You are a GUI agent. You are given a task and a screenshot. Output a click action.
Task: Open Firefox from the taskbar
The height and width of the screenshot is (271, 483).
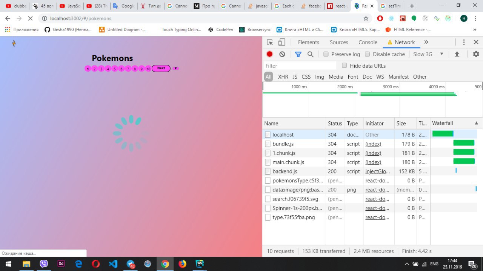click(182, 264)
